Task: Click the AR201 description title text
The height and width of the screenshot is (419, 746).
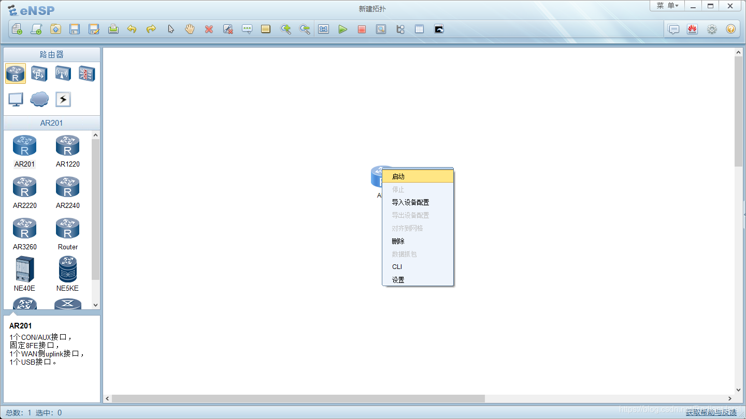Action: pyautogui.click(x=20, y=326)
